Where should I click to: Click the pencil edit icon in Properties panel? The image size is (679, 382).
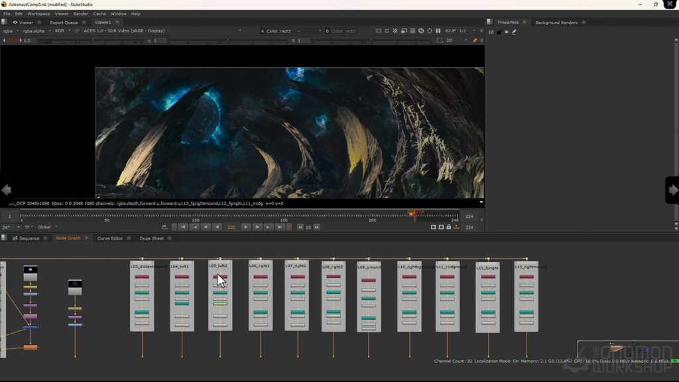point(514,32)
